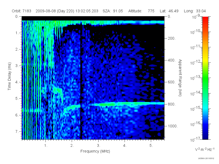Click the Long: 33.04 value
Screen dimensions: 219x164
(195, 11)
